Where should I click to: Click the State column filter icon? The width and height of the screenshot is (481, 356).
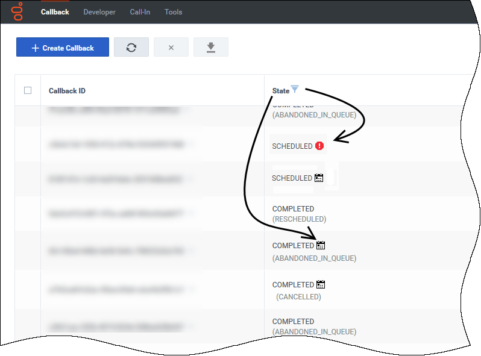pyautogui.click(x=295, y=90)
